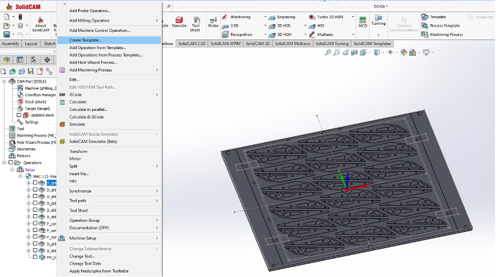Collapse the Operations tree node
This screenshot has height=277, width=496.
coord(5,163)
